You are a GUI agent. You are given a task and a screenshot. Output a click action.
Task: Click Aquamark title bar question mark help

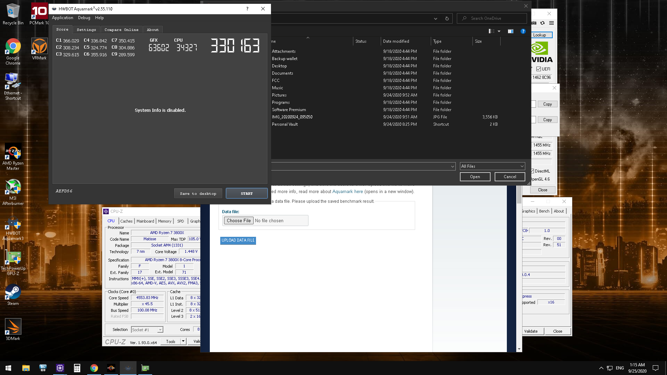(x=247, y=9)
